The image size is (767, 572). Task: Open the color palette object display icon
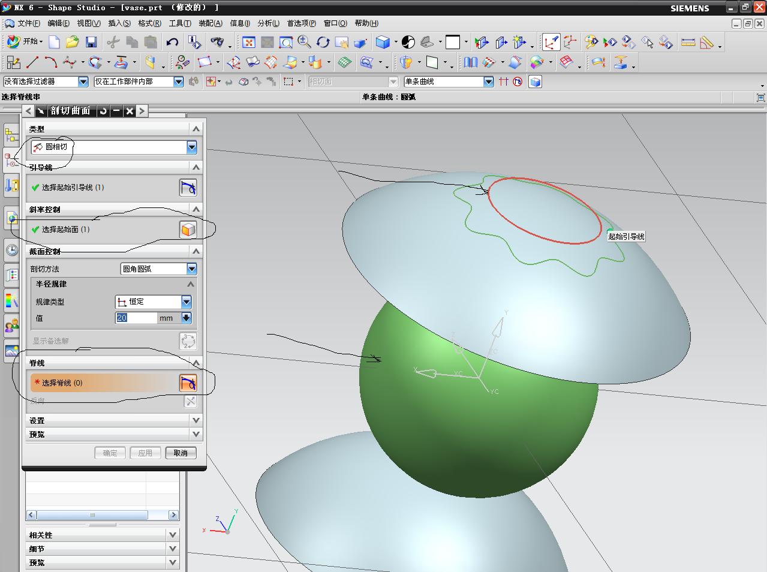coord(591,42)
